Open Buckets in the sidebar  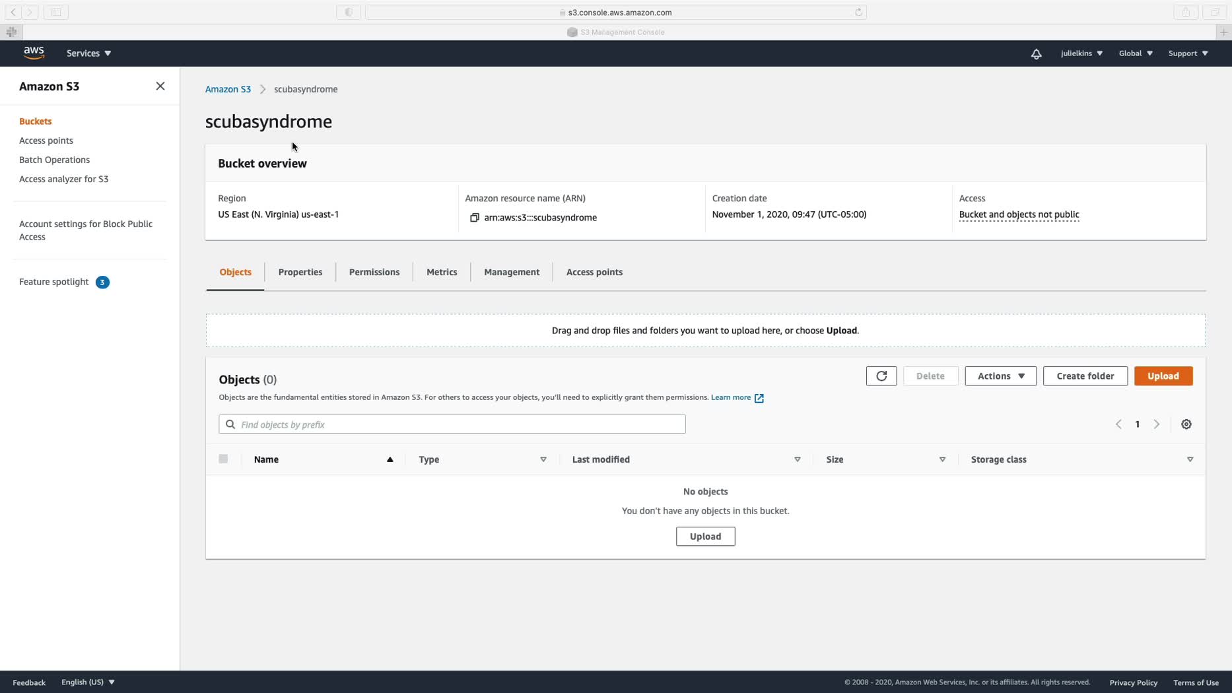36,121
